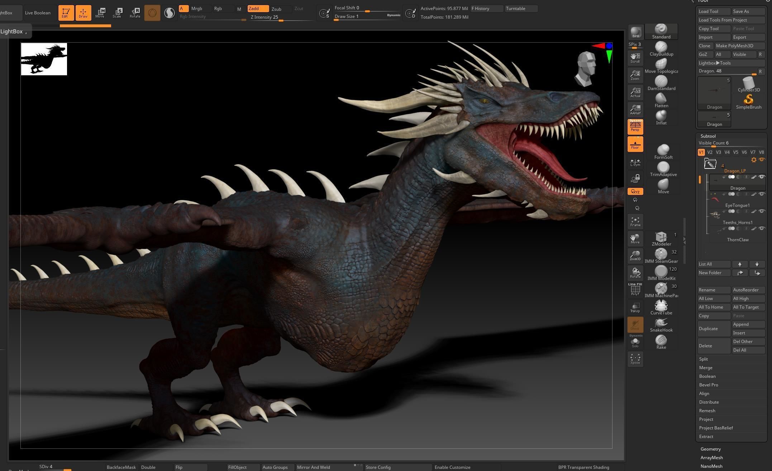
Task: Activate the Draw mode button
Action: click(83, 13)
